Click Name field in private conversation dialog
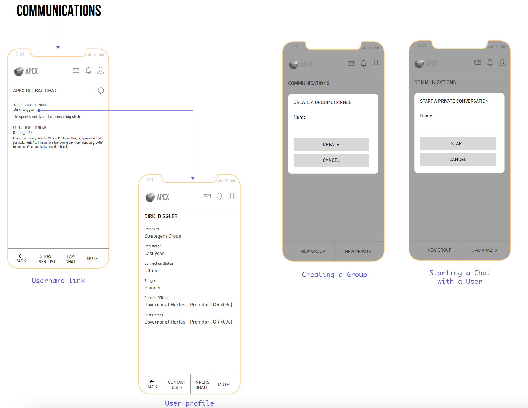This screenshot has height=408, width=528. tap(457, 125)
